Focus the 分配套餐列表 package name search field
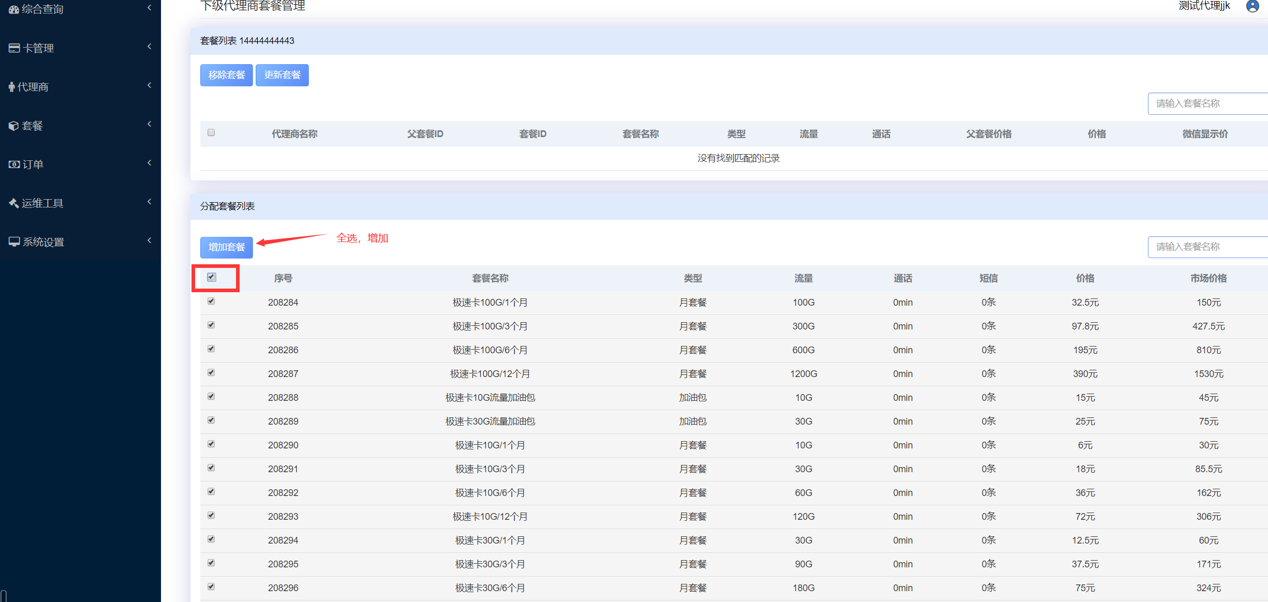This screenshot has width=1268, height=602. (x=1206, y=247)
